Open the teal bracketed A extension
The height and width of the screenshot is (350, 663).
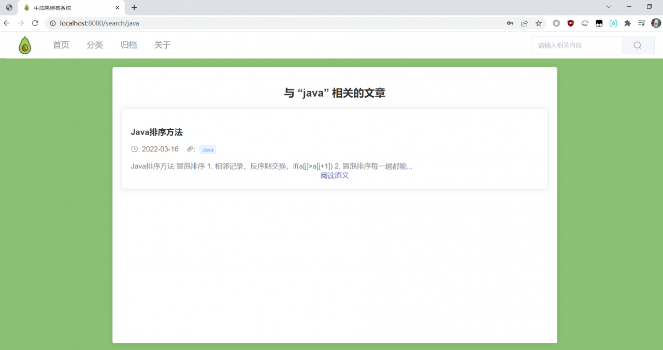(x=613, y=23)
